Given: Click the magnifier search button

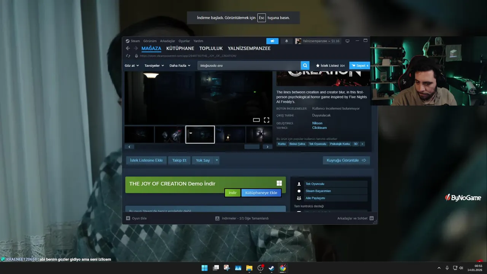Looking at the screenshot, I should coord(305,65).
